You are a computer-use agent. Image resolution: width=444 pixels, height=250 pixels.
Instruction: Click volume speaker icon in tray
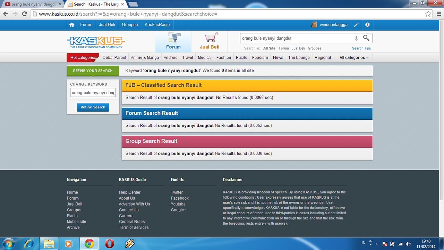pos(408,244)
